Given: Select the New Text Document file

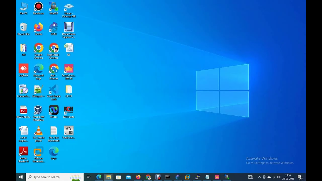Looking at the screenshot, I should click(54, 134).
